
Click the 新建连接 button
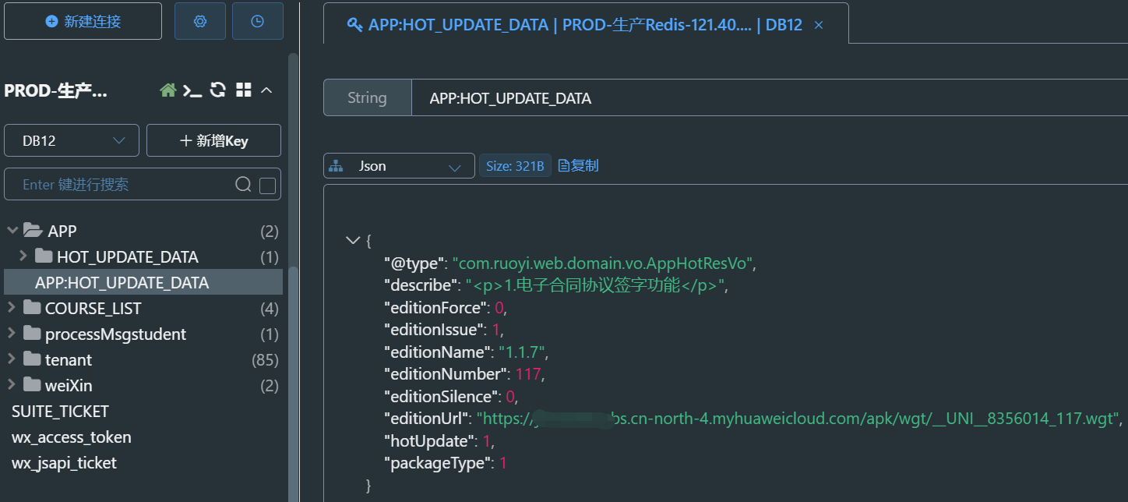[x=83, y=22]
